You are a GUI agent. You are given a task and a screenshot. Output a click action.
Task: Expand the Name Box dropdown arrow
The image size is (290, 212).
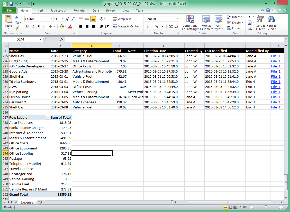[x=41, y=39]
